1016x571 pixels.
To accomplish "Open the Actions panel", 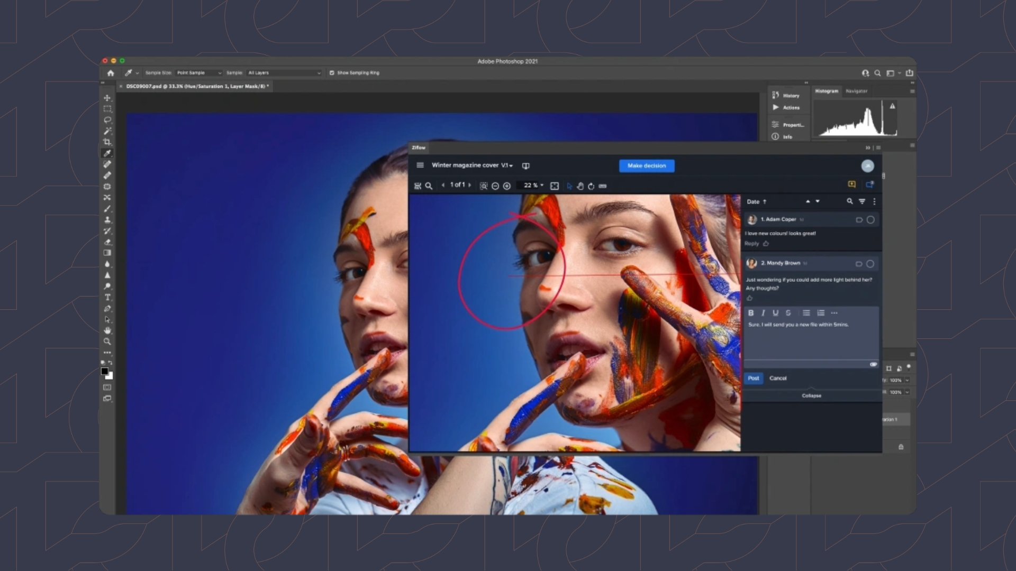I will point(786,107).
